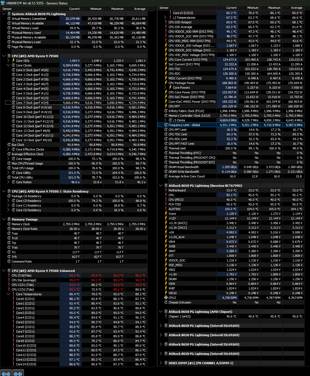
Task: Click the chip icon beside System: ASRock B650 PG Lightning
Action: (x=9, y=14)
